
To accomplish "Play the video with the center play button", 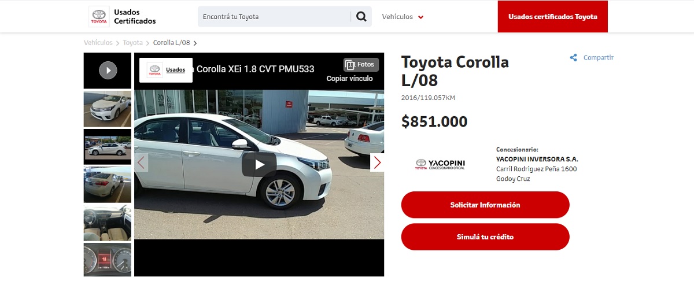I will tap(259, 165).
